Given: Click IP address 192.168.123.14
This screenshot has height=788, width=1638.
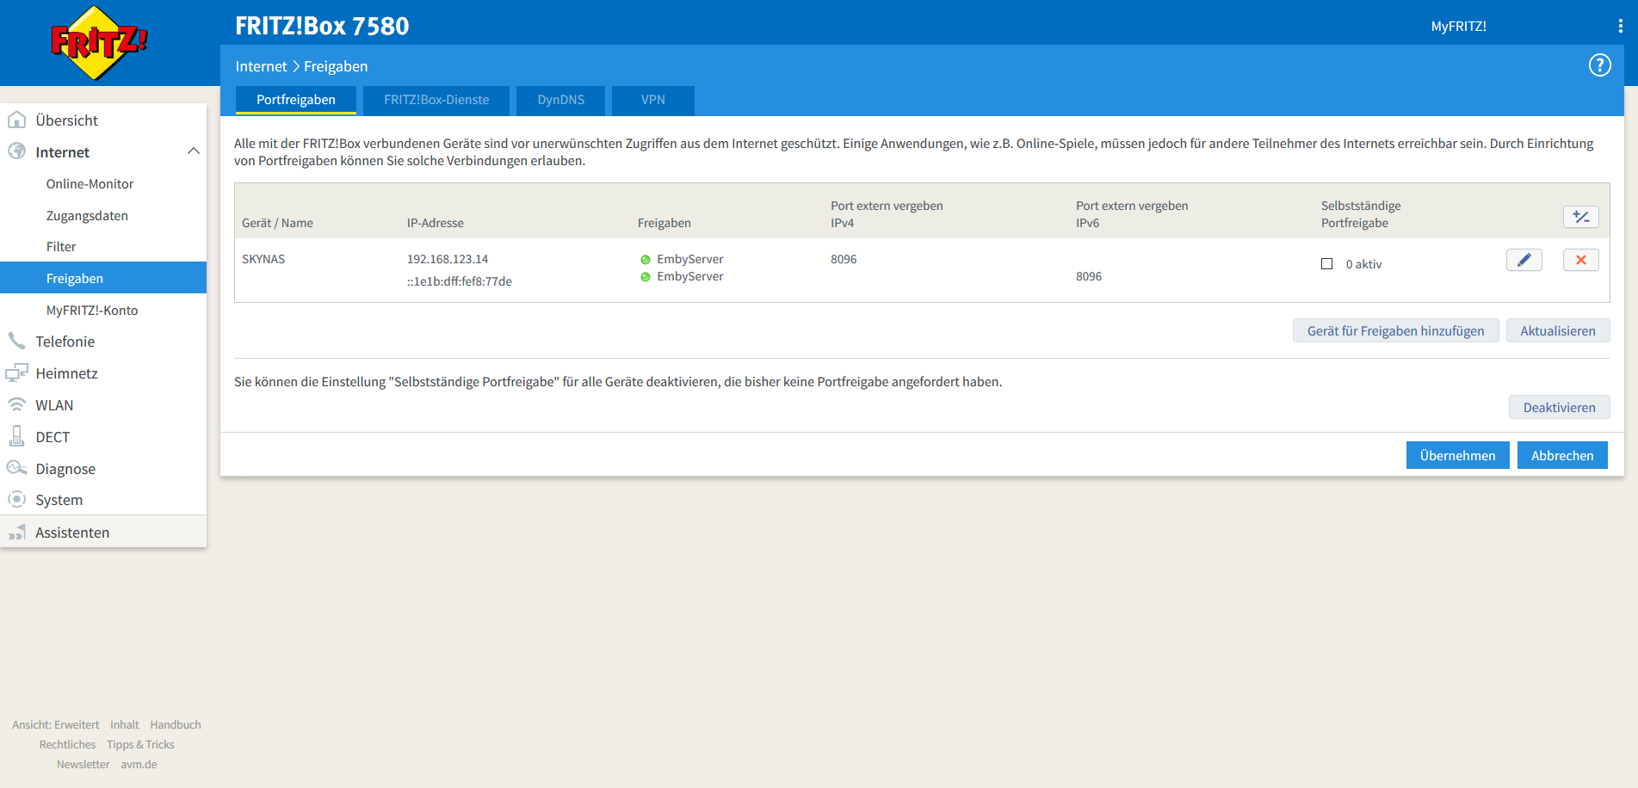Looking at the screenshot, I should 448,259.
